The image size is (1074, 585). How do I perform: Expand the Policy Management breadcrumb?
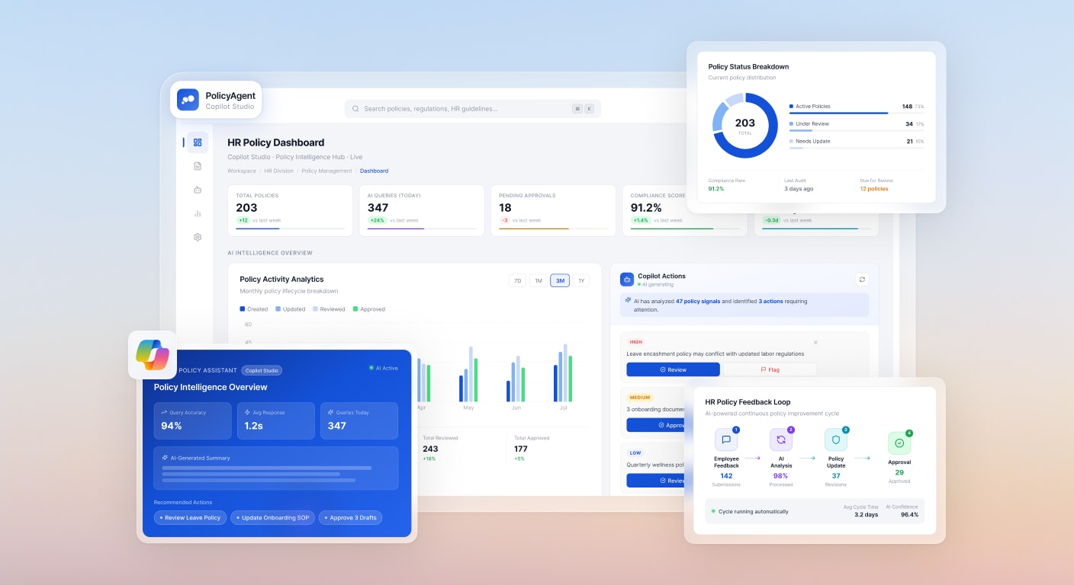click(x=326, y=171)
